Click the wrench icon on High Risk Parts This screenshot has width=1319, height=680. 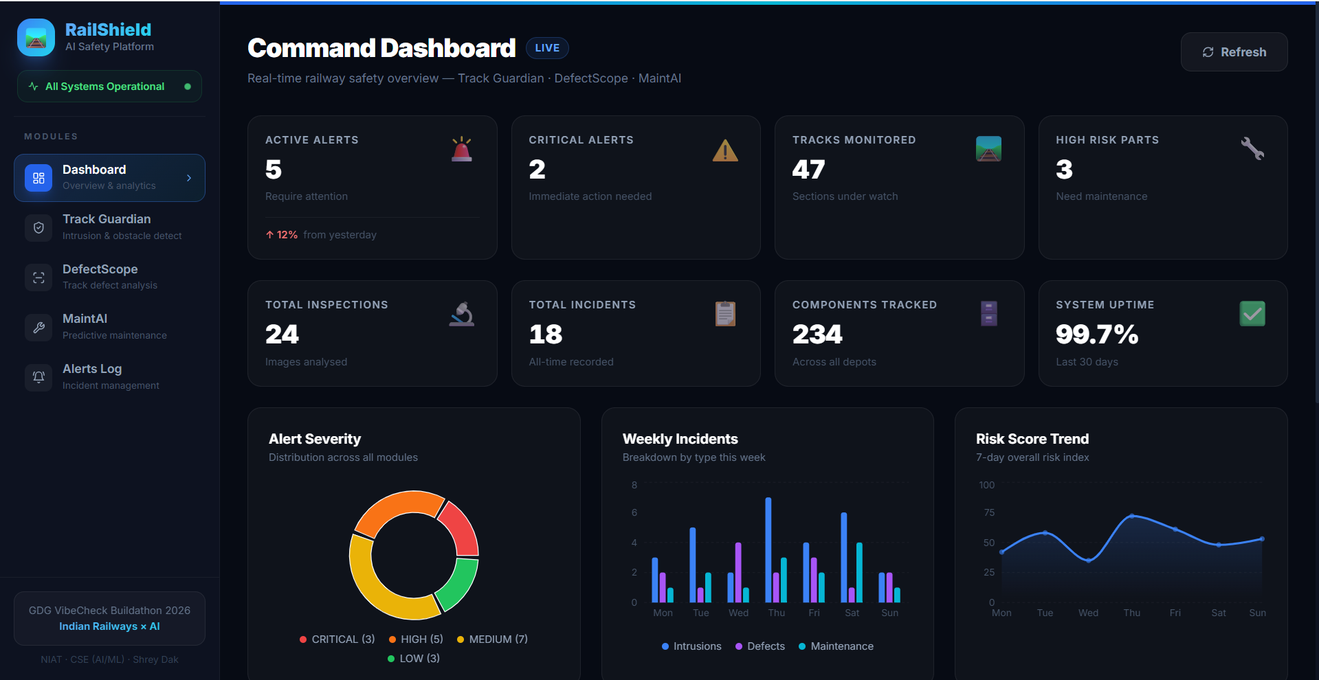(1252, 148)
